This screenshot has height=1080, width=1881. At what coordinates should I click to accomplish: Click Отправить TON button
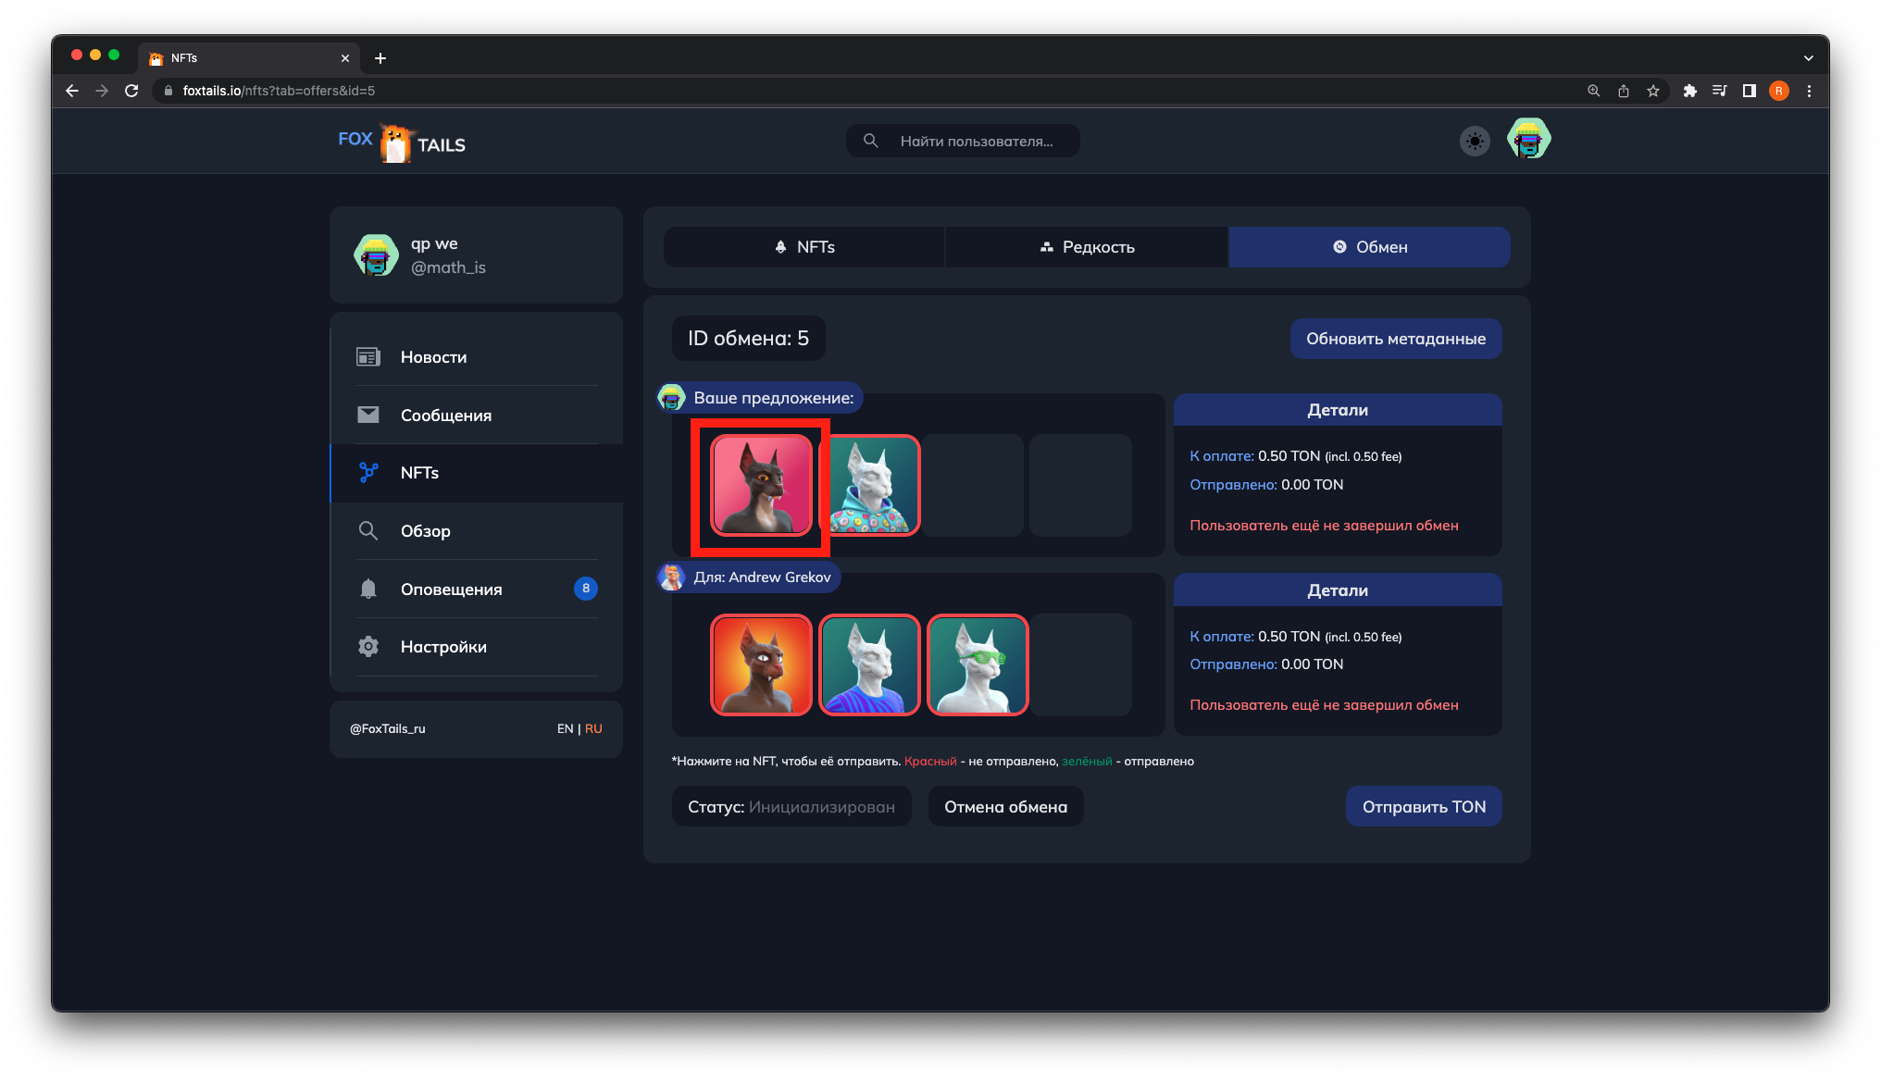(1423, 807)
